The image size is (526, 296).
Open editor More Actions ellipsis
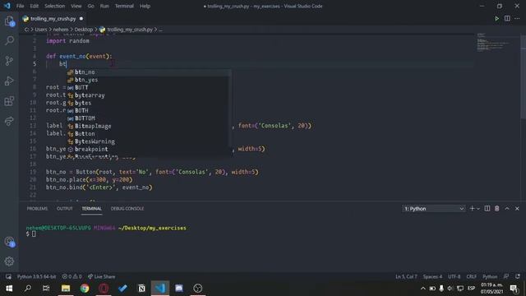(517, 19)
